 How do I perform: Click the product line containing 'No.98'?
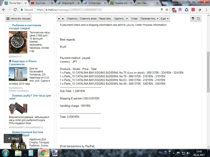point(113,84)
